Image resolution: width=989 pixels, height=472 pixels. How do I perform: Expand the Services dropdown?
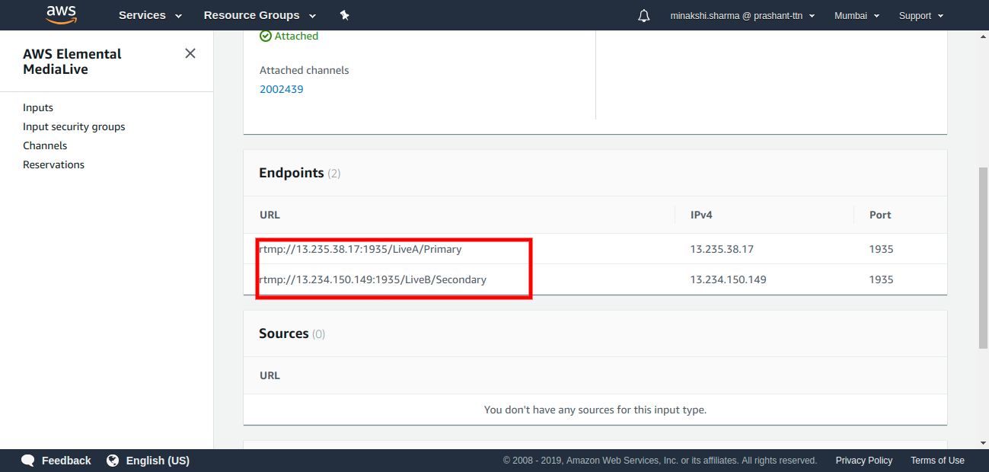[150, 15]
